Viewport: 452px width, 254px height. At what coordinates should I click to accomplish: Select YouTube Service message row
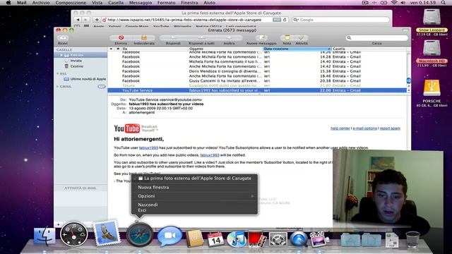tap(257, 90)
